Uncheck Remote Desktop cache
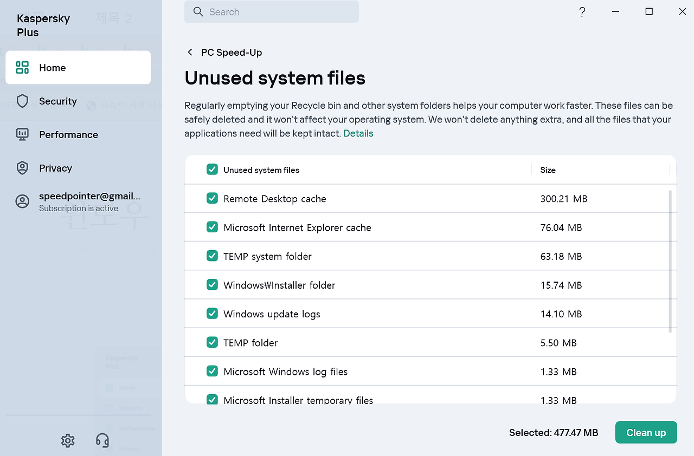The width and height of the screenshot is (694, 456). coord(212,198)
